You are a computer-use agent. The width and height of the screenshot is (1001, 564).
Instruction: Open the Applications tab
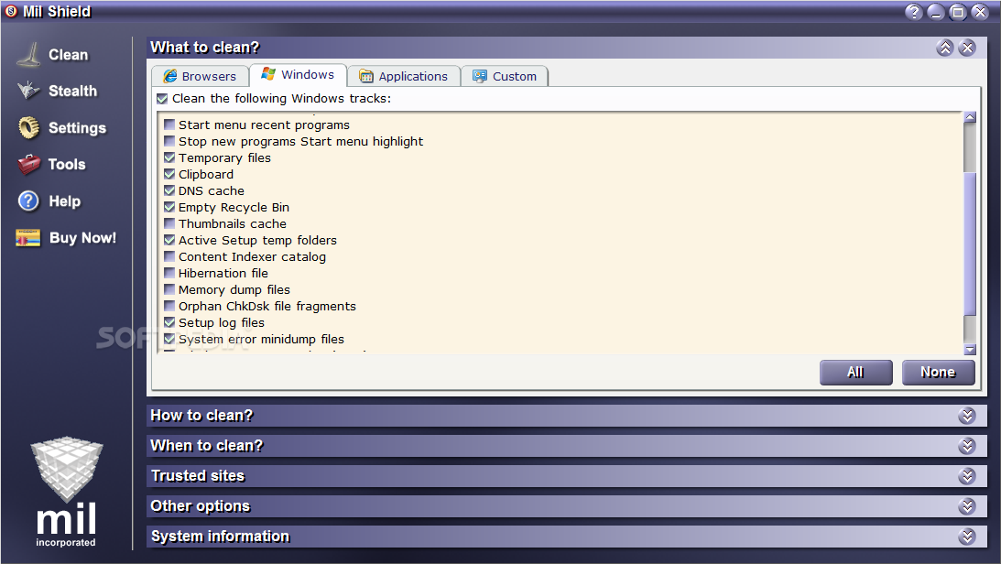404,76
